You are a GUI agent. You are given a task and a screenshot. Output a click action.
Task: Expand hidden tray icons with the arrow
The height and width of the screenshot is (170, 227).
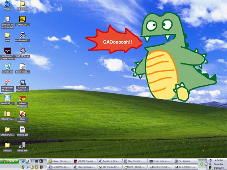206,164
